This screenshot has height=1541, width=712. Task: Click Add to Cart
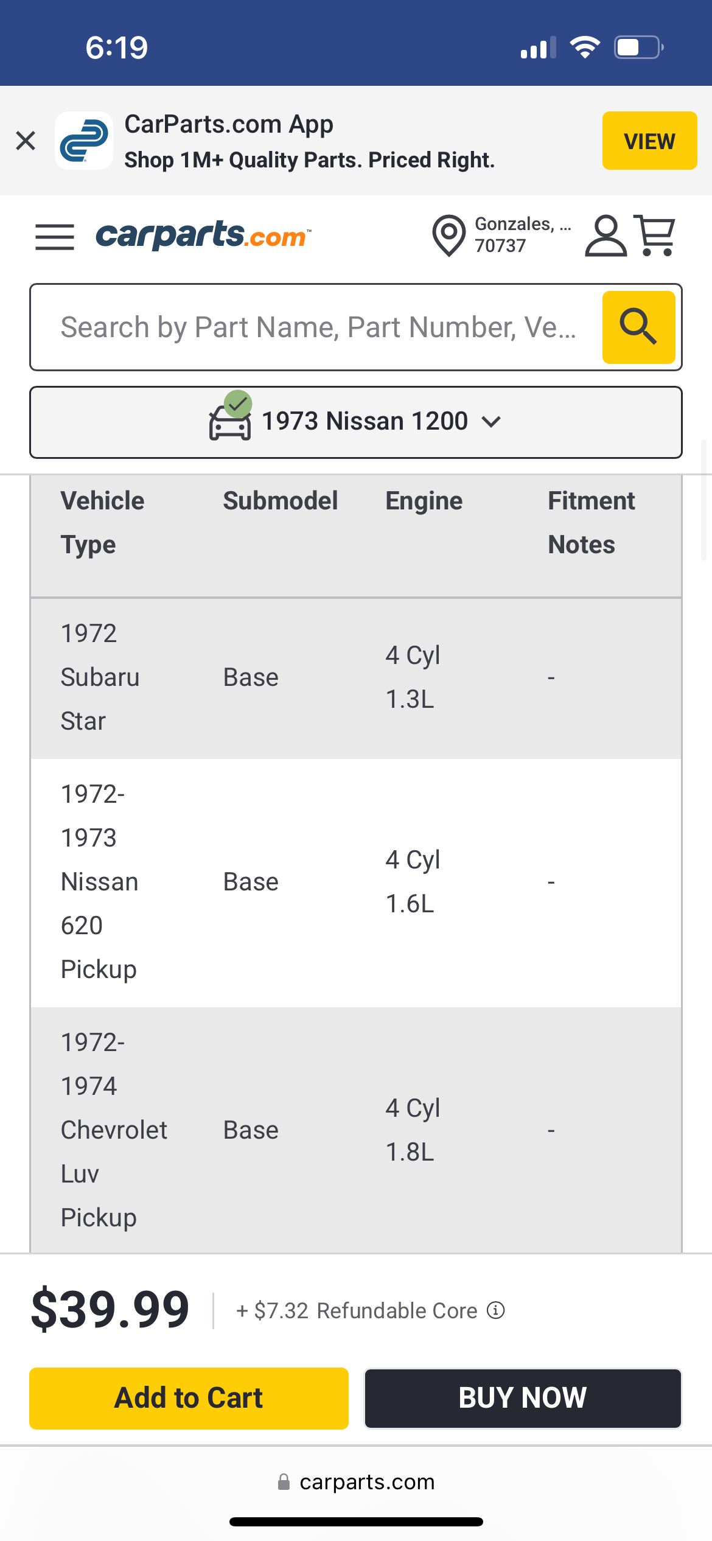tap(189, 1398)
